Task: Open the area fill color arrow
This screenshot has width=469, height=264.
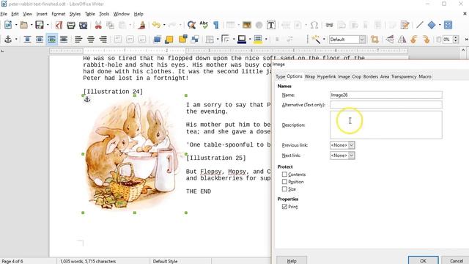Action: 266,39
